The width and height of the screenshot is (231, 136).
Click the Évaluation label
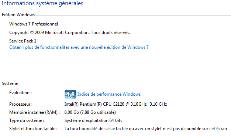(20, 93)
